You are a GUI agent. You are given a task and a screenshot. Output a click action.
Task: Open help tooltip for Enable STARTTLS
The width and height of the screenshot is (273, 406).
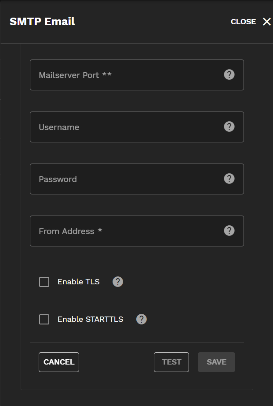click(141, 319)
